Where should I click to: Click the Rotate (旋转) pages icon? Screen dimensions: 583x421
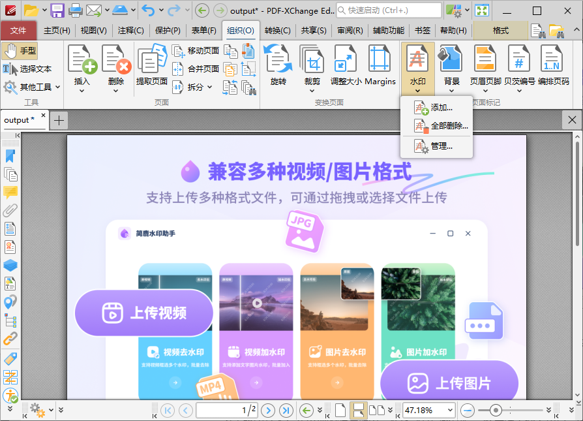click(x=278, y=65)
